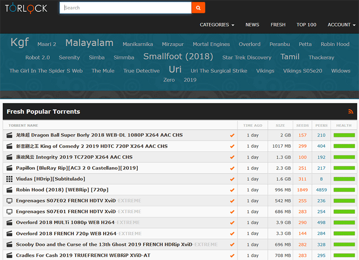Click the Health column header
This screenshot has height=260, width=359.
tap(344, 126)
